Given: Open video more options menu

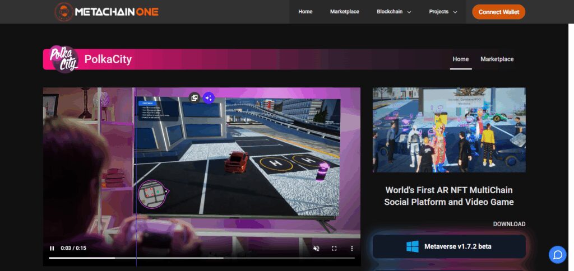Looking at the screenshot, I should click(x=352, y=249).
